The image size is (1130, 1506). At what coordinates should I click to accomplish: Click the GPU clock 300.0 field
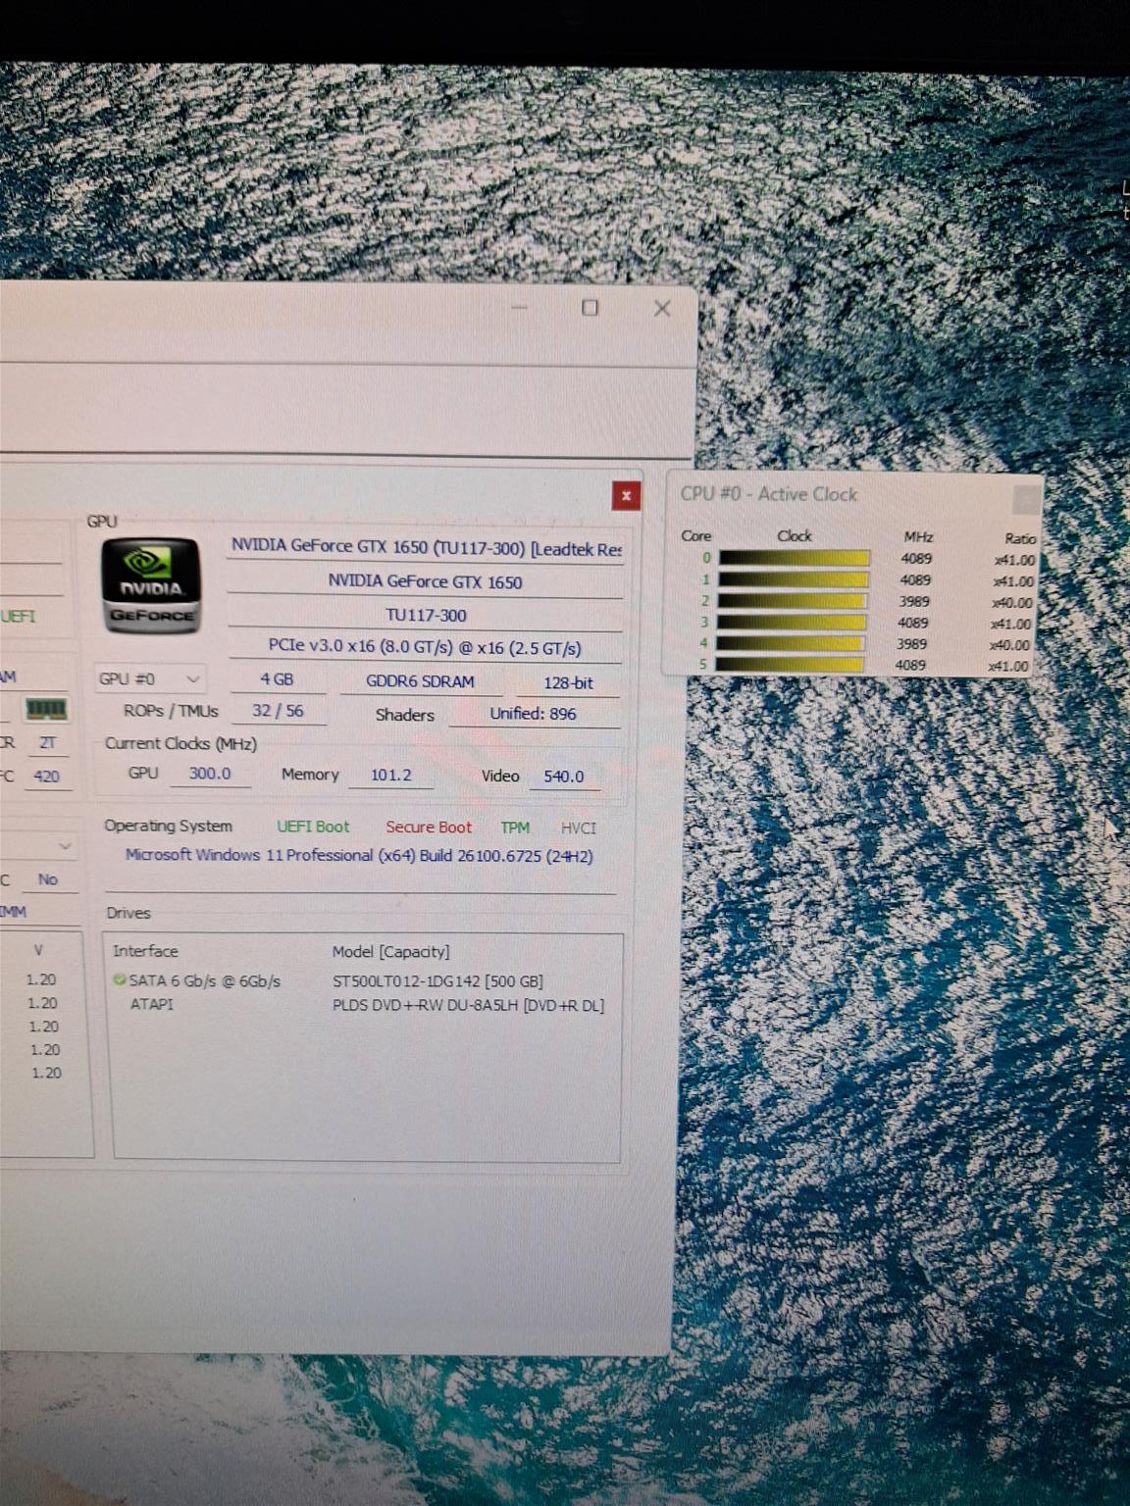210,774
